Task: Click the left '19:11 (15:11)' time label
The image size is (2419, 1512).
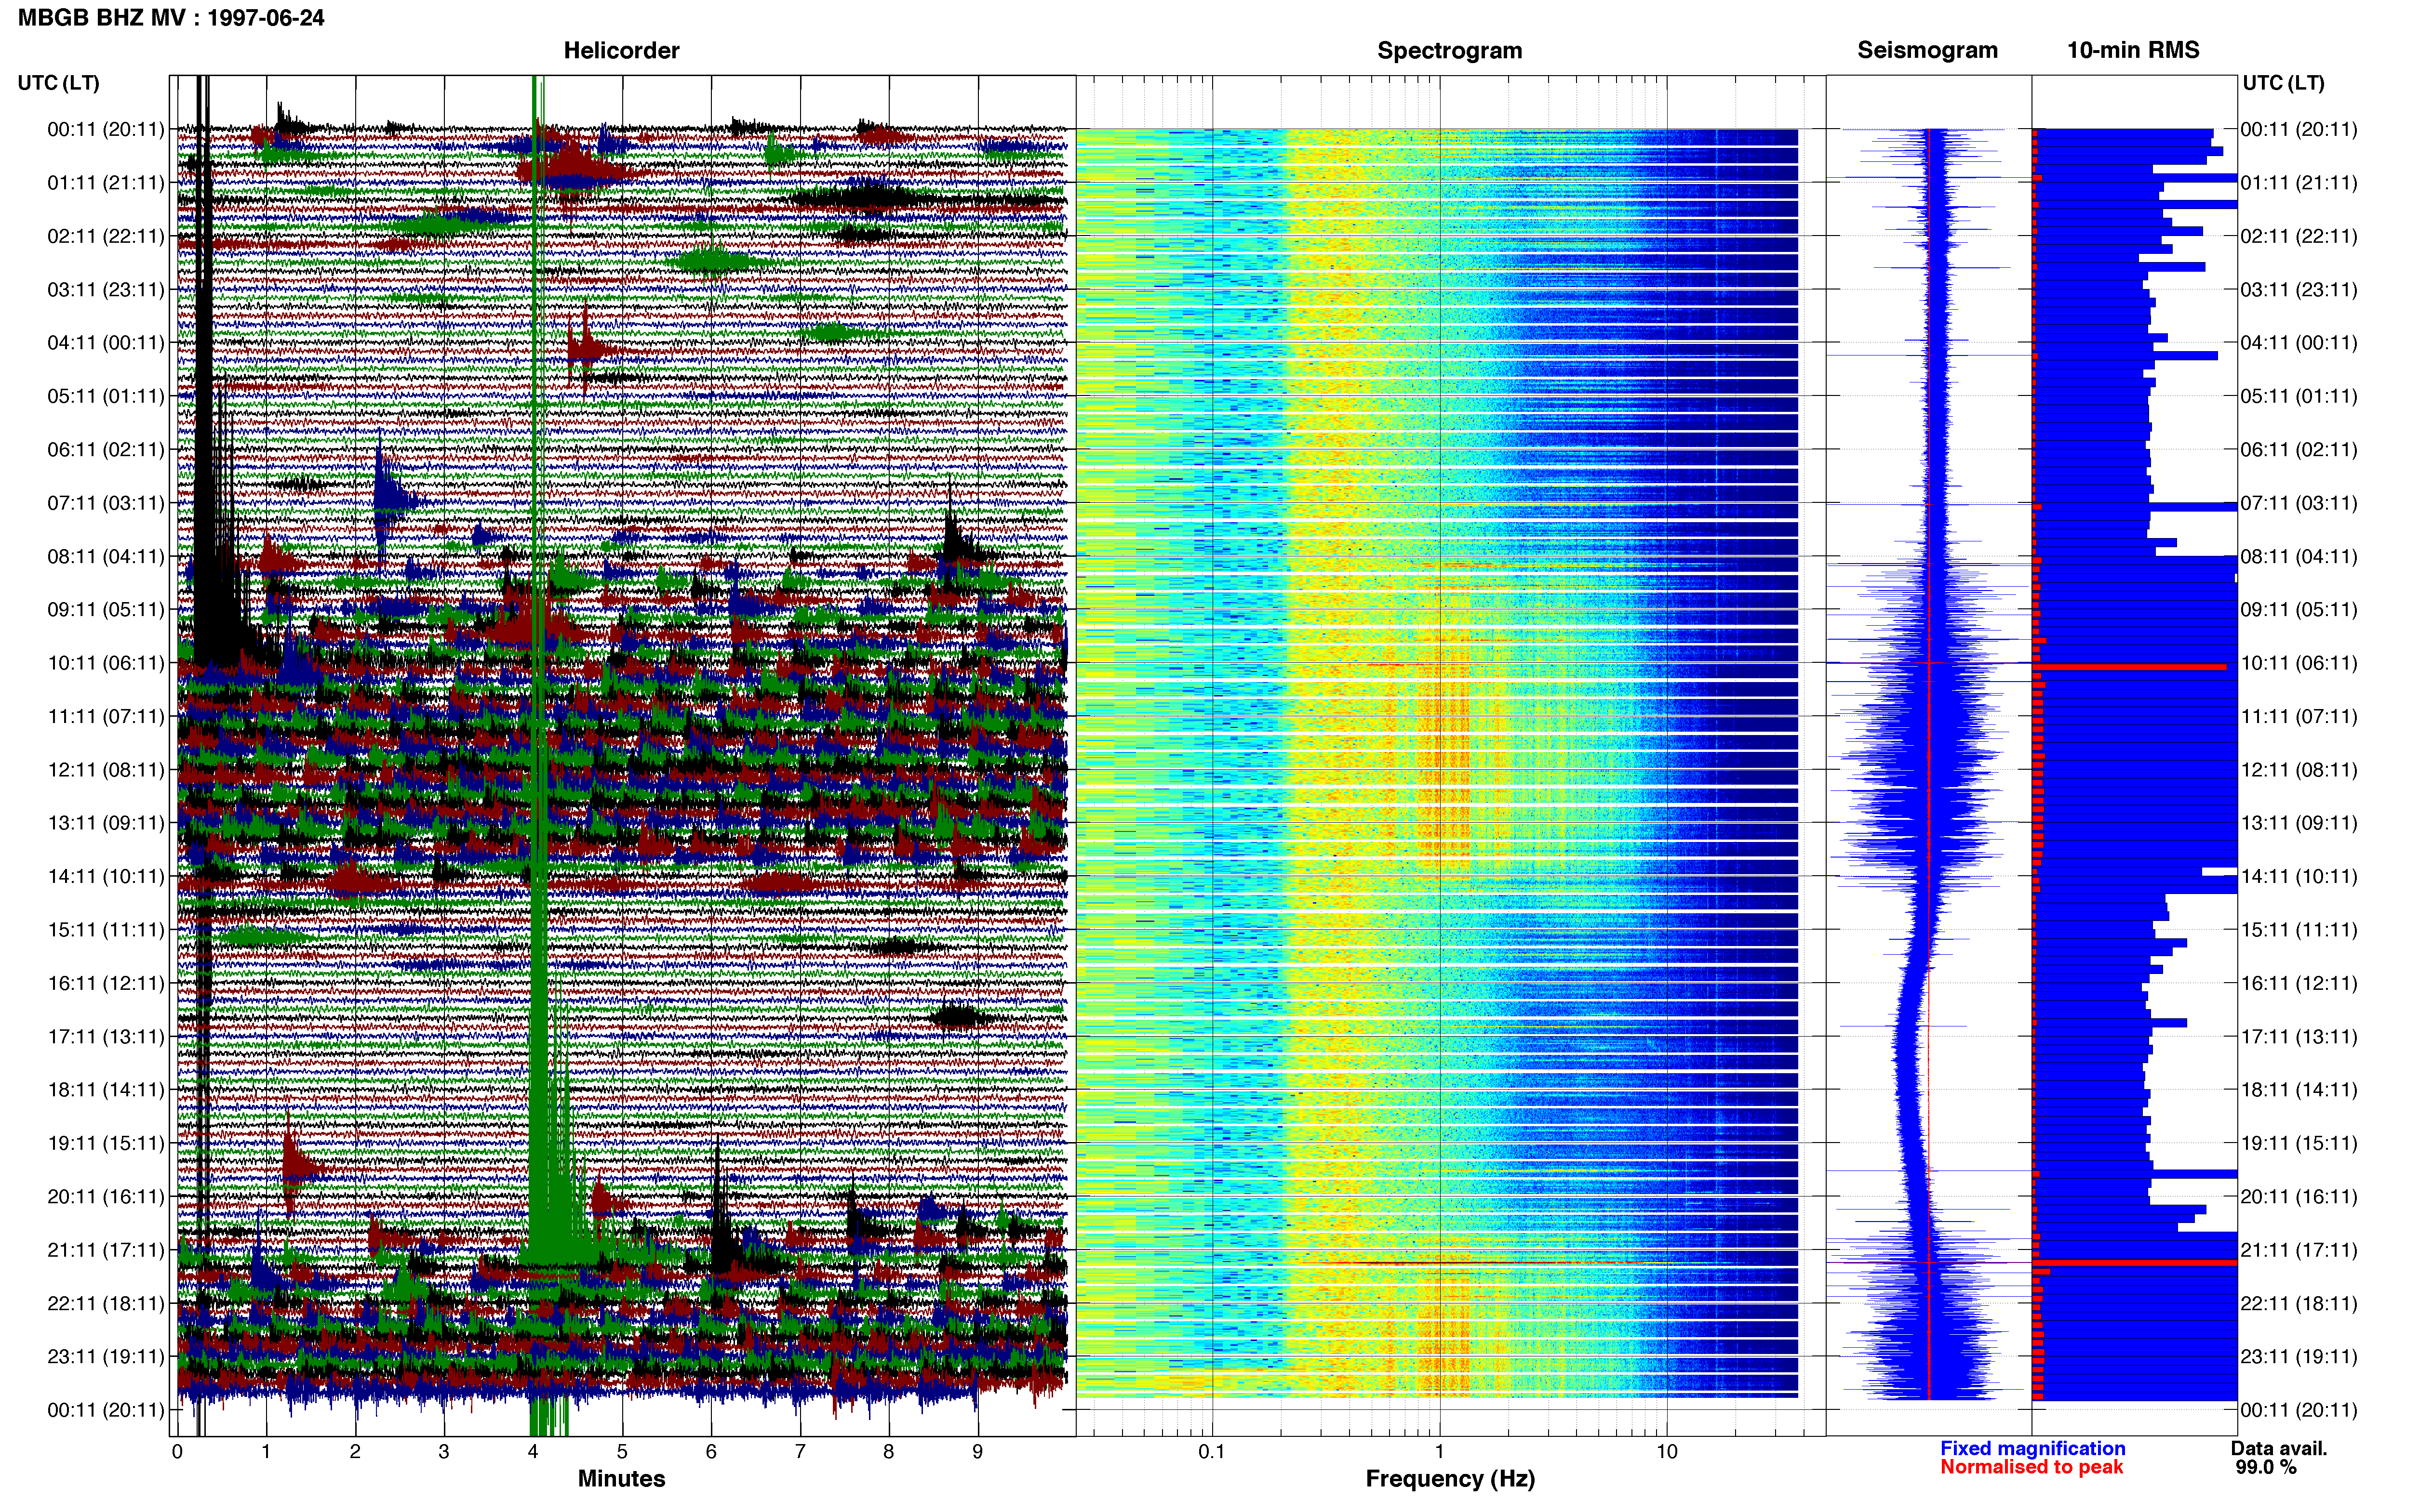Action: click(106, 1143)
